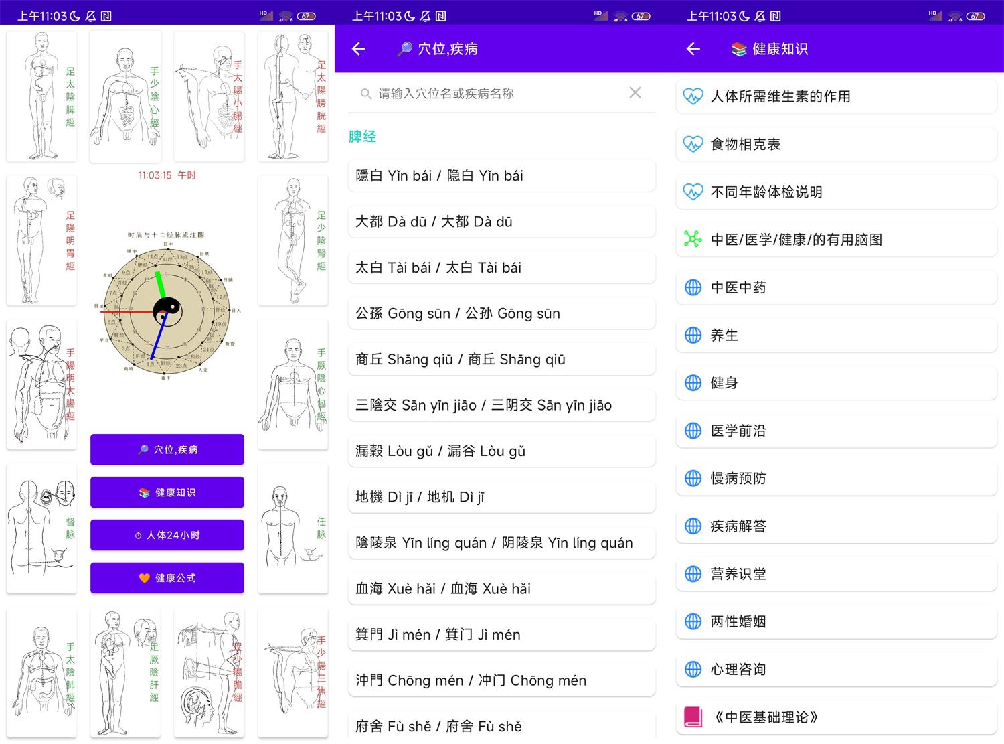
Task: Open the 足太陰脾經 meridian thumbnail
Action: [x=41, y=96]
